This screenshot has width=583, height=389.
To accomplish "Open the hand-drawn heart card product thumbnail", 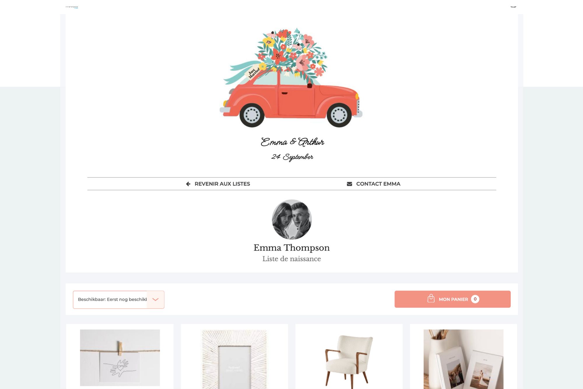I will pyautogui.click(x=120, y=358).
